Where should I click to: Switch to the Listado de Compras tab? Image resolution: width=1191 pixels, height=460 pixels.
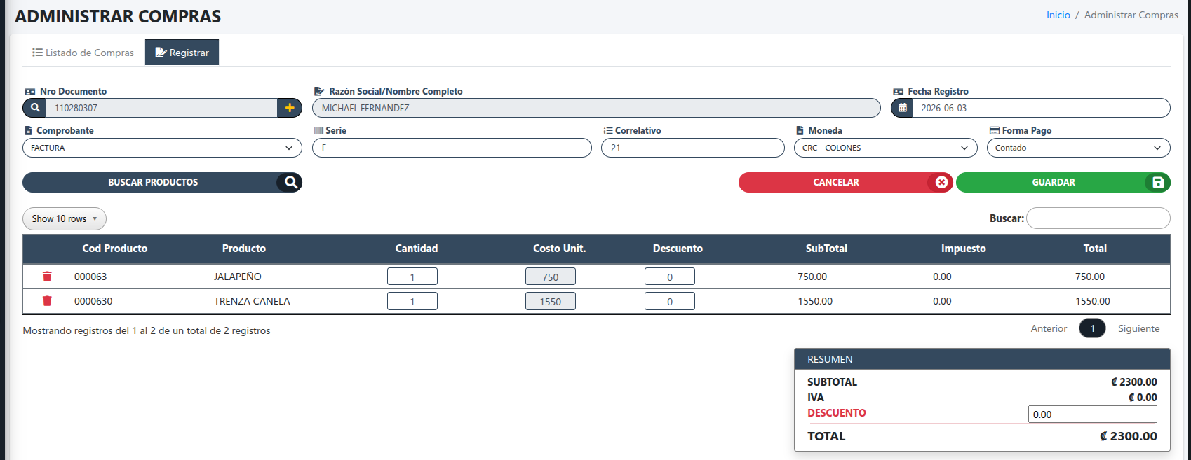(83, 53)
